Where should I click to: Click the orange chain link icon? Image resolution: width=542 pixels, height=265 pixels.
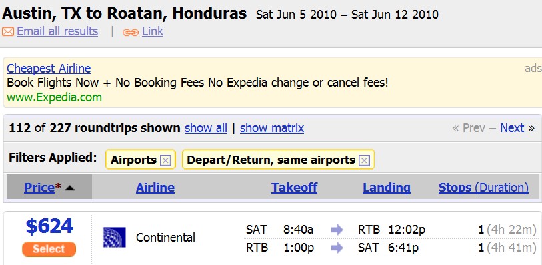[130, 32]
